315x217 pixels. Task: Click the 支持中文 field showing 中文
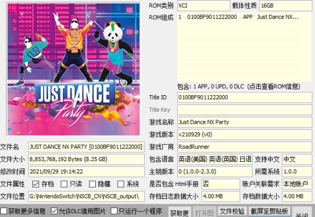click(297, 159)
